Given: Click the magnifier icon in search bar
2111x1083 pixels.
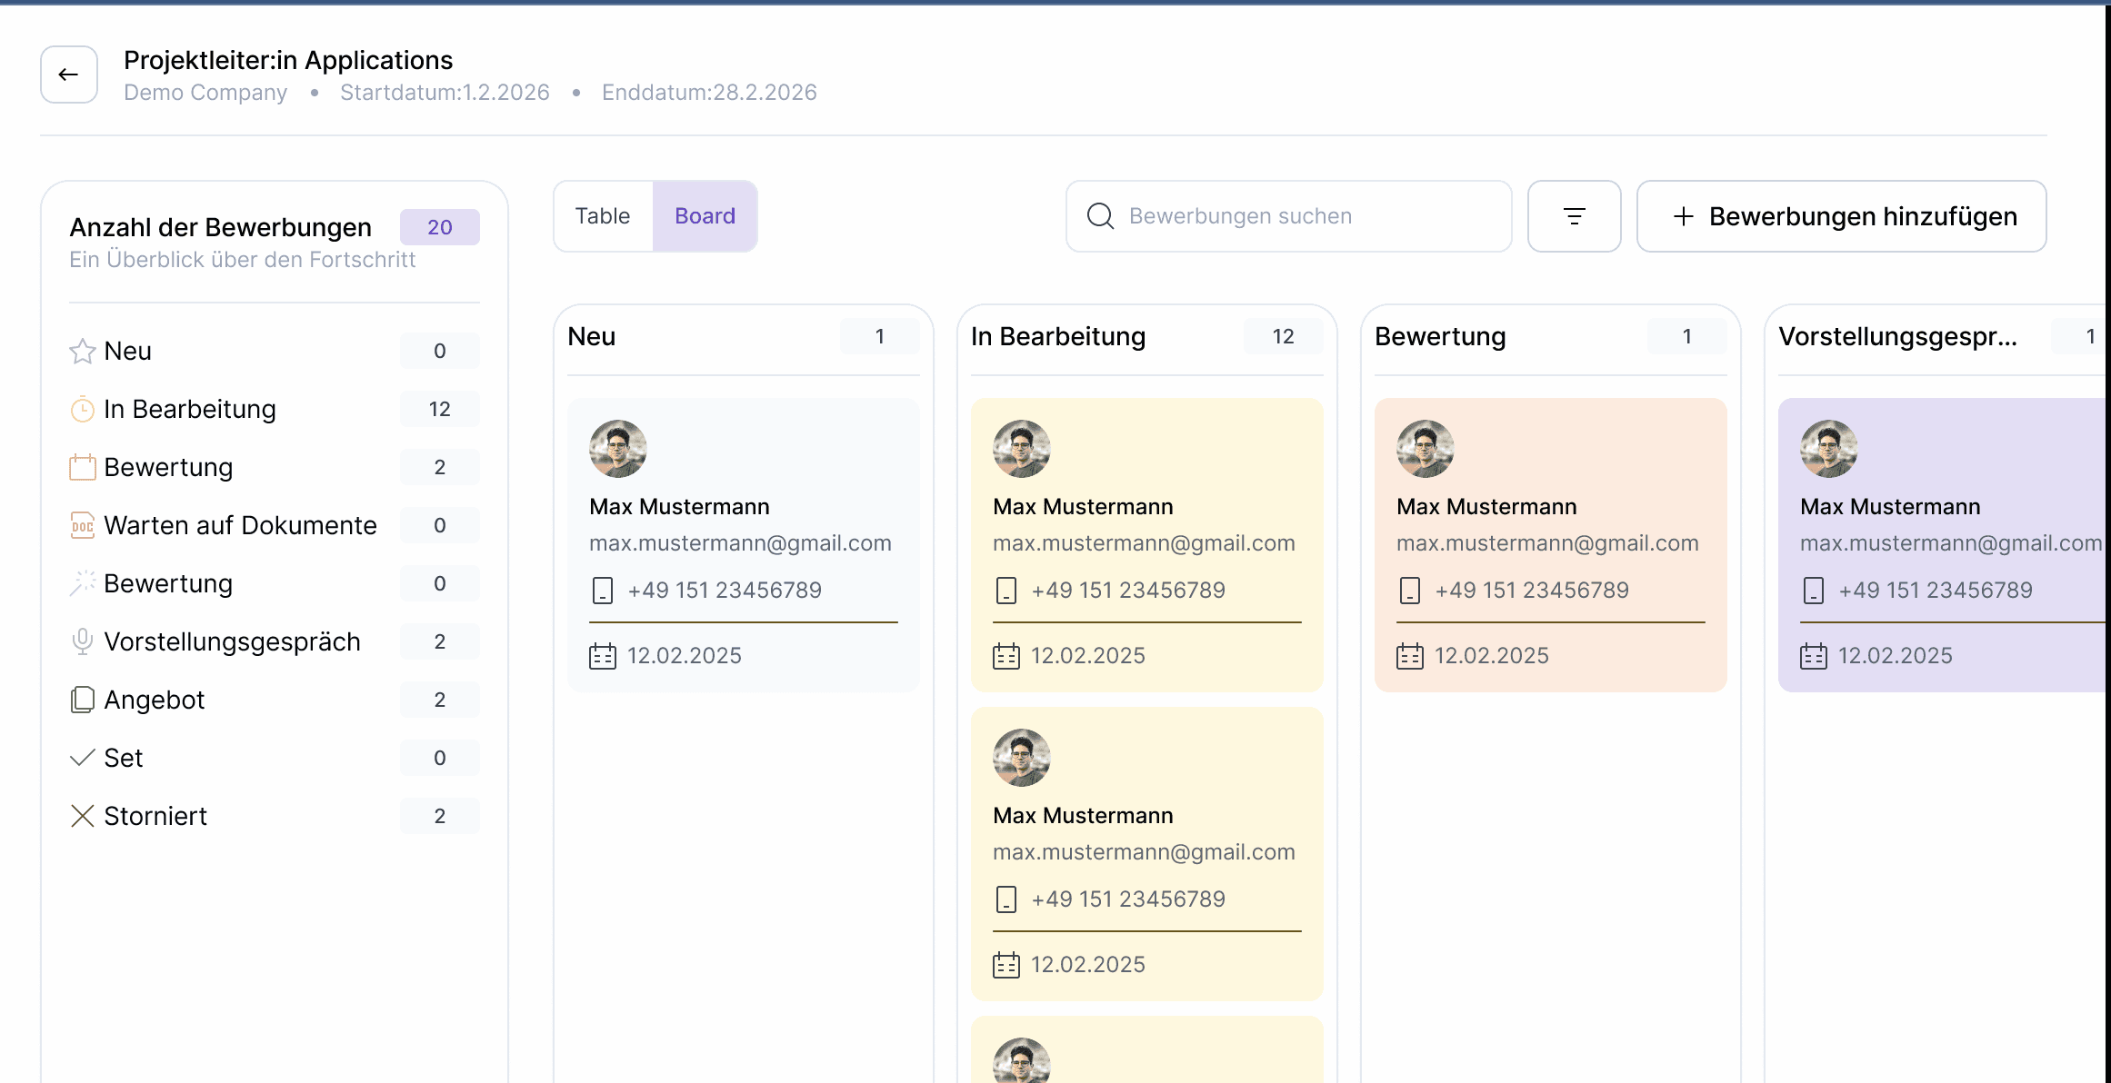Looking at the screenshot, I should pos(1100,216).
